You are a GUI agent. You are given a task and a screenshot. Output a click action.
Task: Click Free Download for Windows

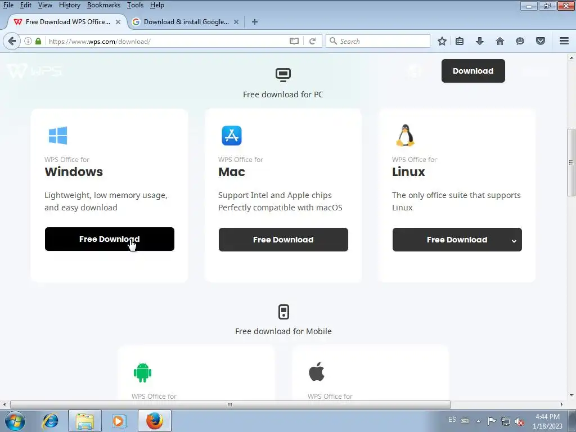tap(110, 239)
